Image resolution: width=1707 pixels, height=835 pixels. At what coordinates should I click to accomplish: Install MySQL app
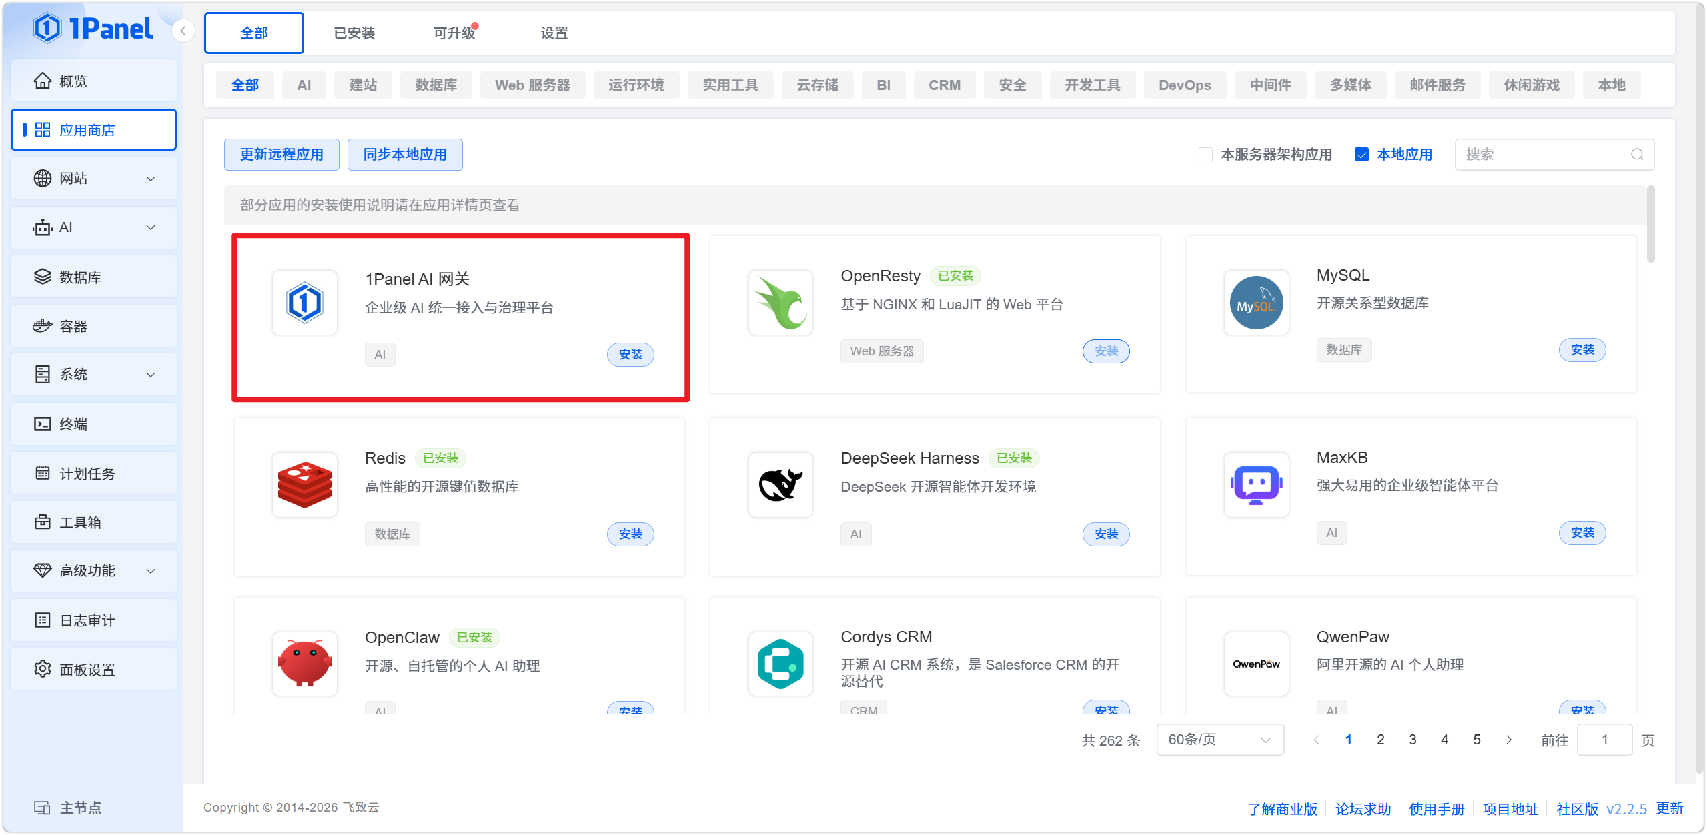(x=1582, y=350)
